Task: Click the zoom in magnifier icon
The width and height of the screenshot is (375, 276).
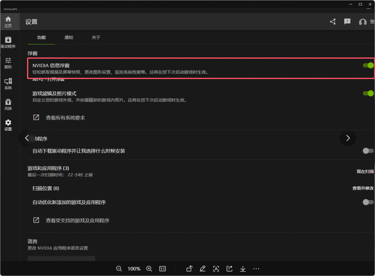Action: click(149, 269)
